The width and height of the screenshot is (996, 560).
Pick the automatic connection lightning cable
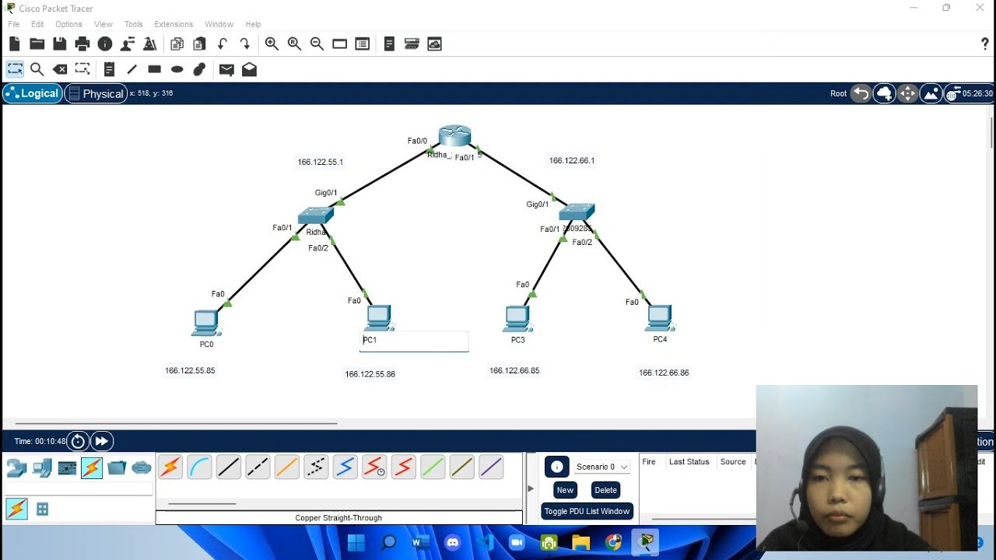coord(170,467)
